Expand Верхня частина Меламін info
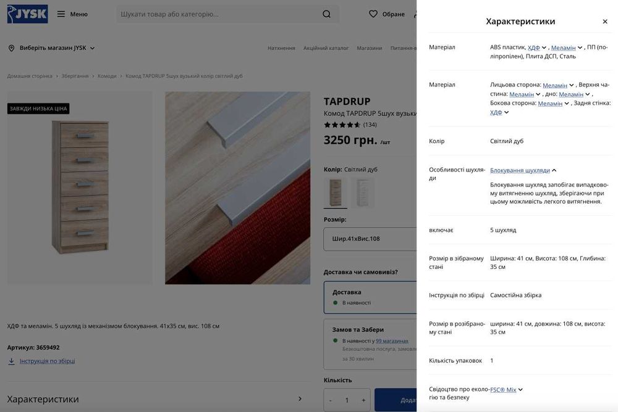This screenshot has height=412, width=618. click(x=525, y=94)
